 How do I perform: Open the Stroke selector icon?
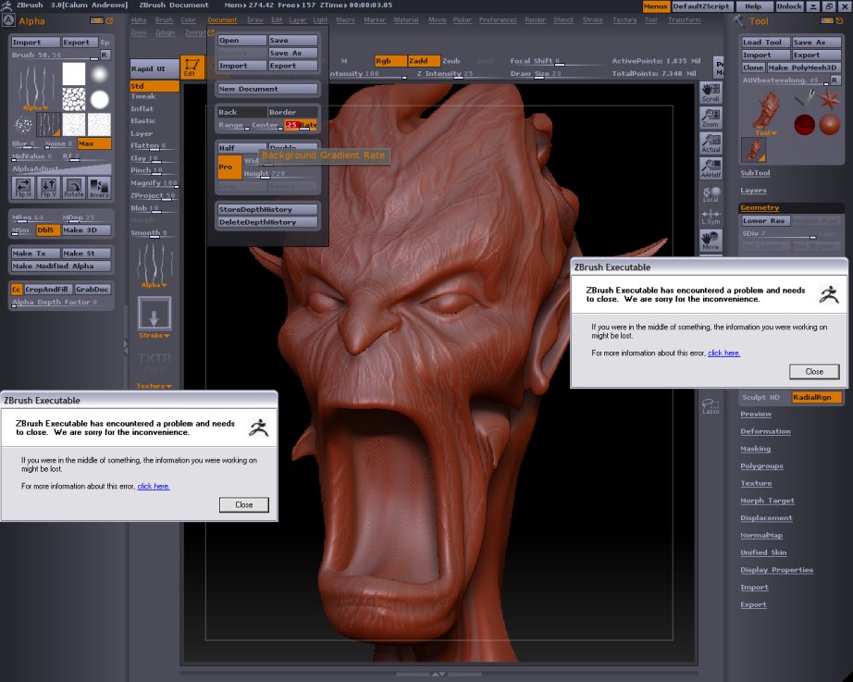[x=154, y=314]
